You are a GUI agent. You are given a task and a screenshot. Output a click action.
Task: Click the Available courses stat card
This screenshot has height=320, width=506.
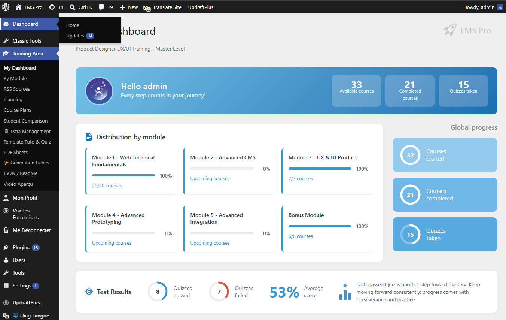tap(356, 91)
